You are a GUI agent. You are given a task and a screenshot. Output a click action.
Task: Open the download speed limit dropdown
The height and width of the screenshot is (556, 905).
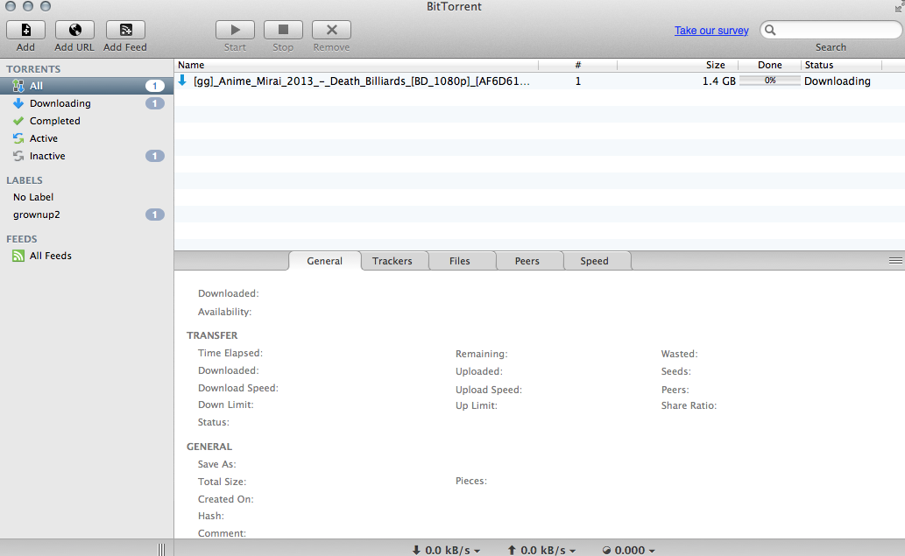pyautogui.click(x=446, y=550)
